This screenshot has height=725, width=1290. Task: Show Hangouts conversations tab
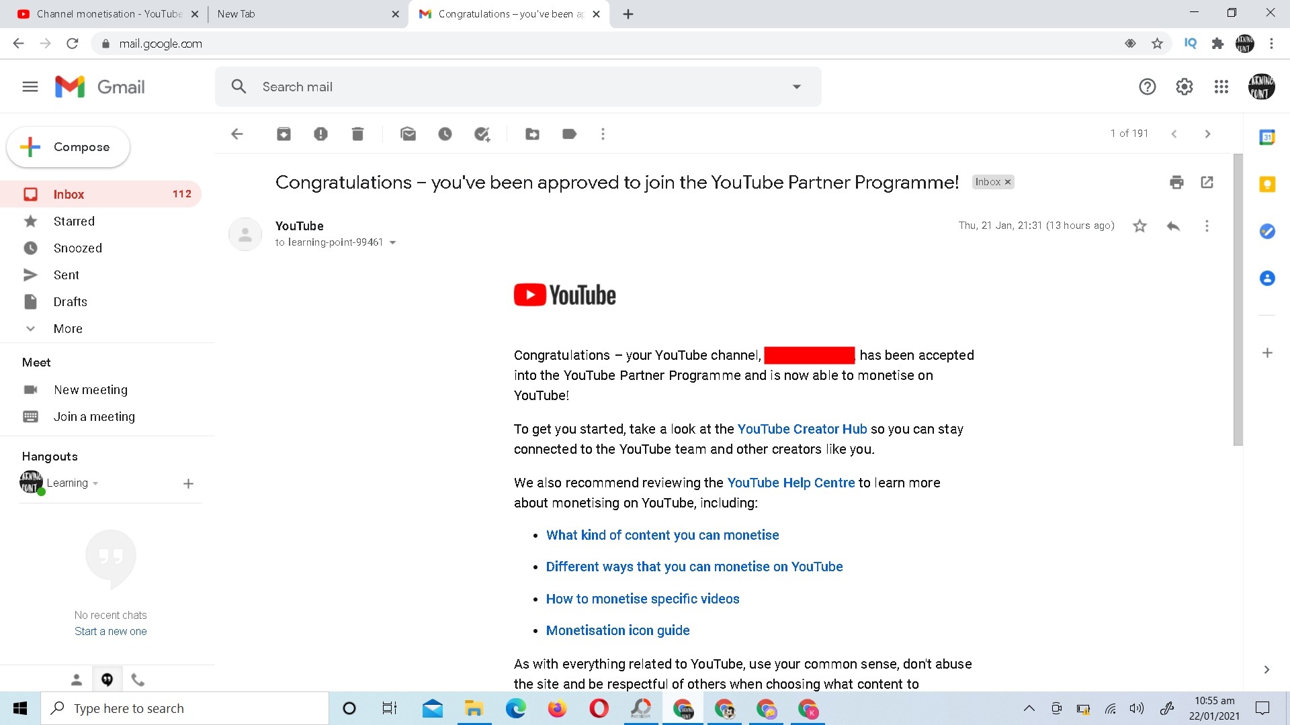tap(107, 679)
